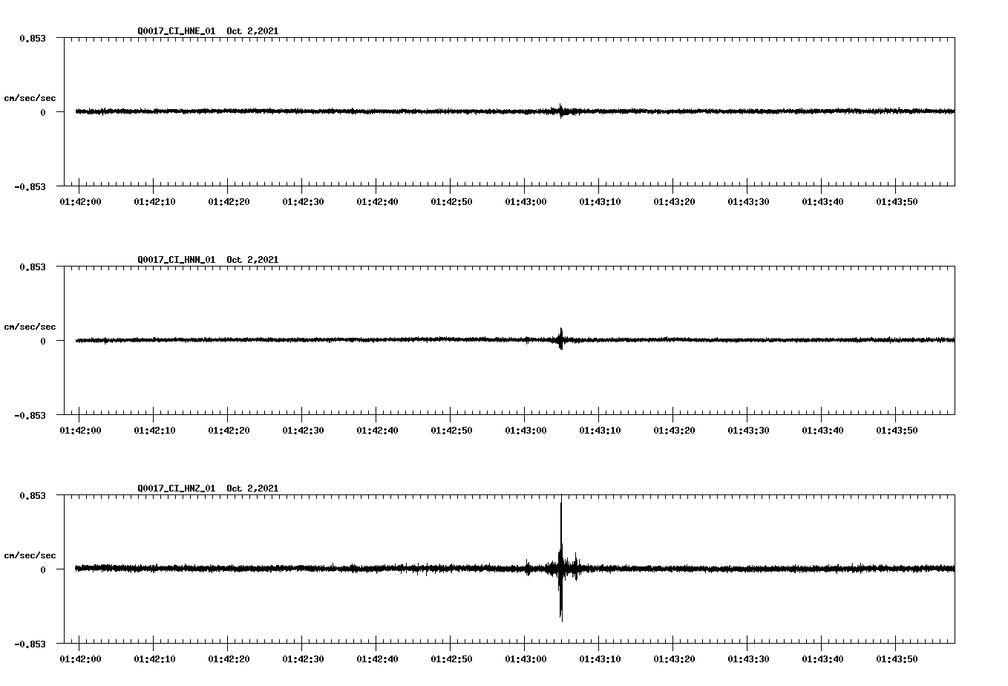Click 01:43:10 time label under HNN plot
The image size is (1008, 686).
point(600,431)
